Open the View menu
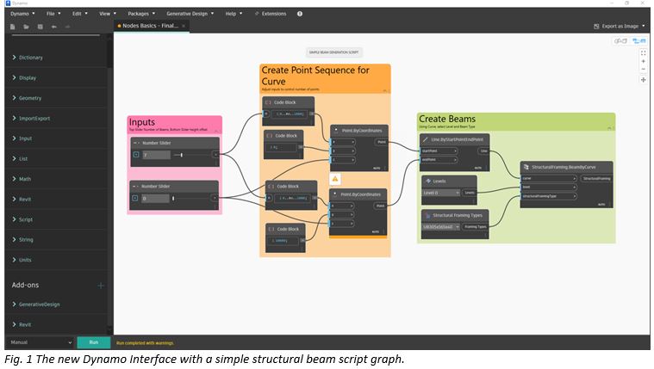The height and width of the screenshot is (369, 654). 108,14
